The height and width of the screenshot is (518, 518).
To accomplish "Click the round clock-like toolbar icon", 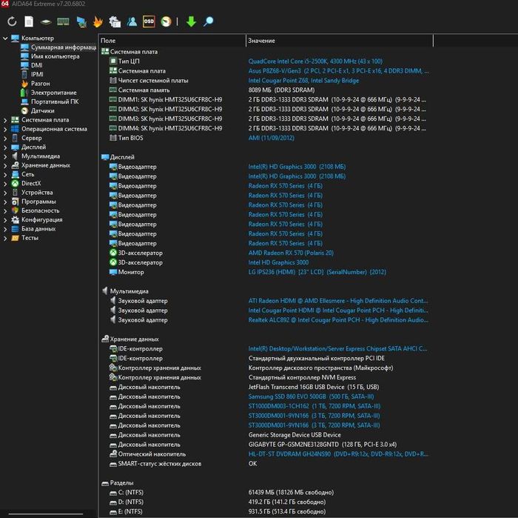I will pyautogui.click(x=166, y=21).
